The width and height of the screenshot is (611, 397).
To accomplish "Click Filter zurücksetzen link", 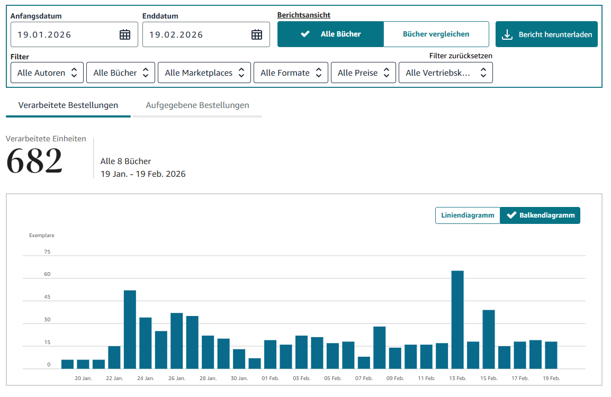I will pos(461,56).
